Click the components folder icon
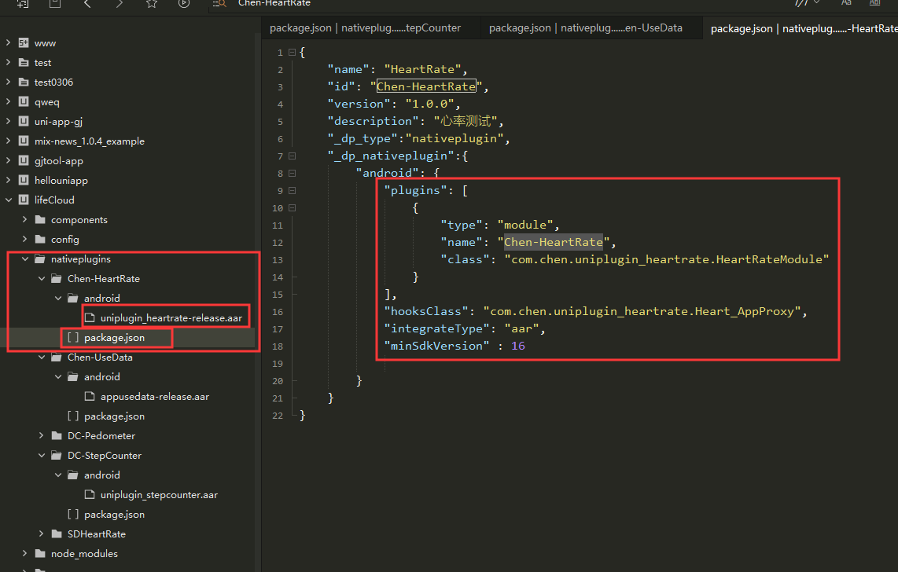Screen dimensions: 898x572 pyautogui.click(x=40, y=220)
